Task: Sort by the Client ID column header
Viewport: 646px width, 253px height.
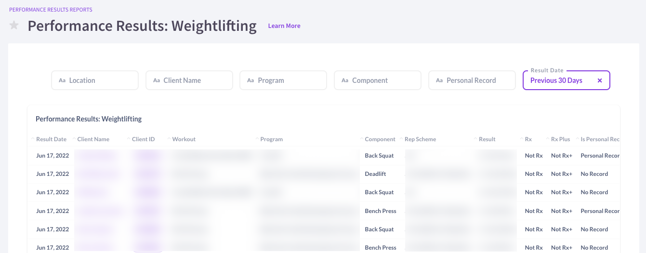Action: tap(144, 139)
